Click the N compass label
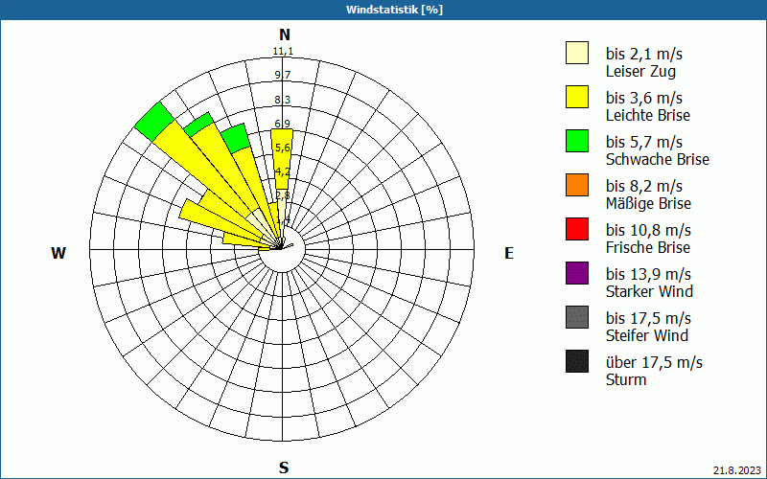Viewport: 767px width, 479px height. pos(285,34)
